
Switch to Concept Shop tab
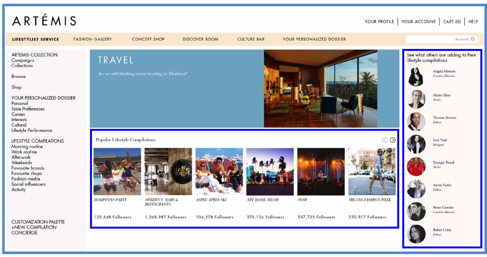(x=148, y=39)
